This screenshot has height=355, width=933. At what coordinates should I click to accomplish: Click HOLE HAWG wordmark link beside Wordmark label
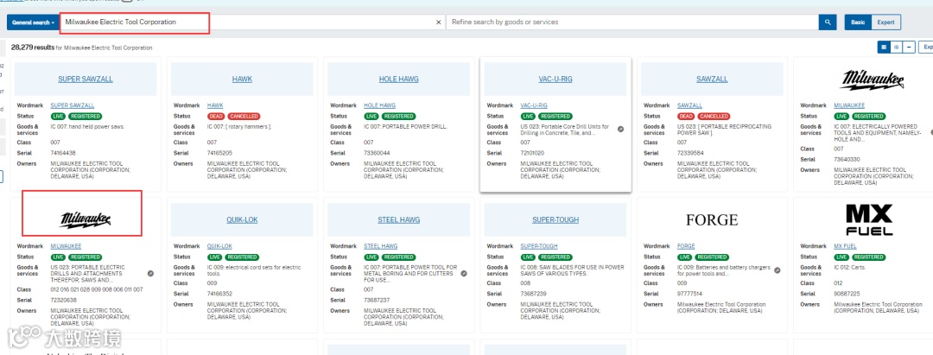tap(379, 105)
